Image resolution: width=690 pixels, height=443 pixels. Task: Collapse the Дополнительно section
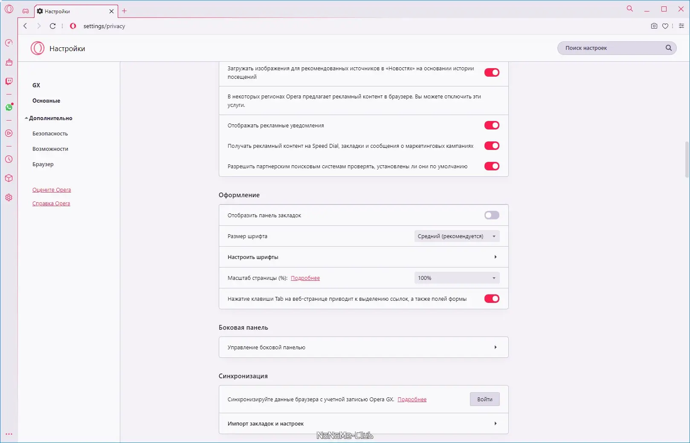(x=50, y=118)
